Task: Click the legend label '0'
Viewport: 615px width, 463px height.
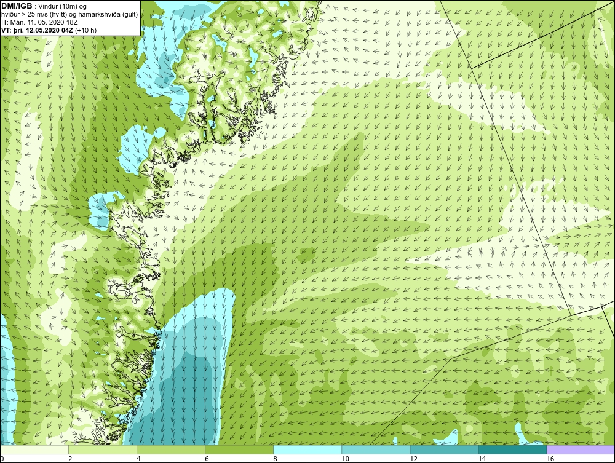Action: pos(2,459)
